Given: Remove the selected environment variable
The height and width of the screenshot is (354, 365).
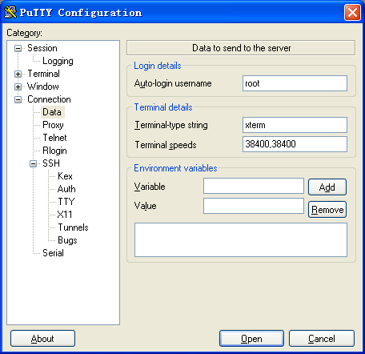Looking at the screenshot, I should tap(327, 210).
